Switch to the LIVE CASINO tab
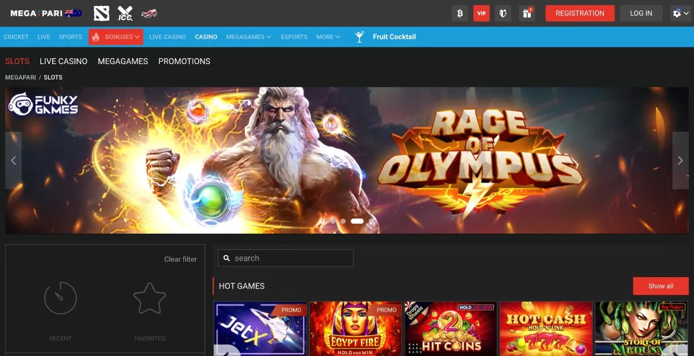This screenshot has width=694, height=356. point(63,61)
